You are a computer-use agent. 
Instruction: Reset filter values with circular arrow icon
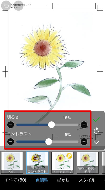[x=96, y=131]
